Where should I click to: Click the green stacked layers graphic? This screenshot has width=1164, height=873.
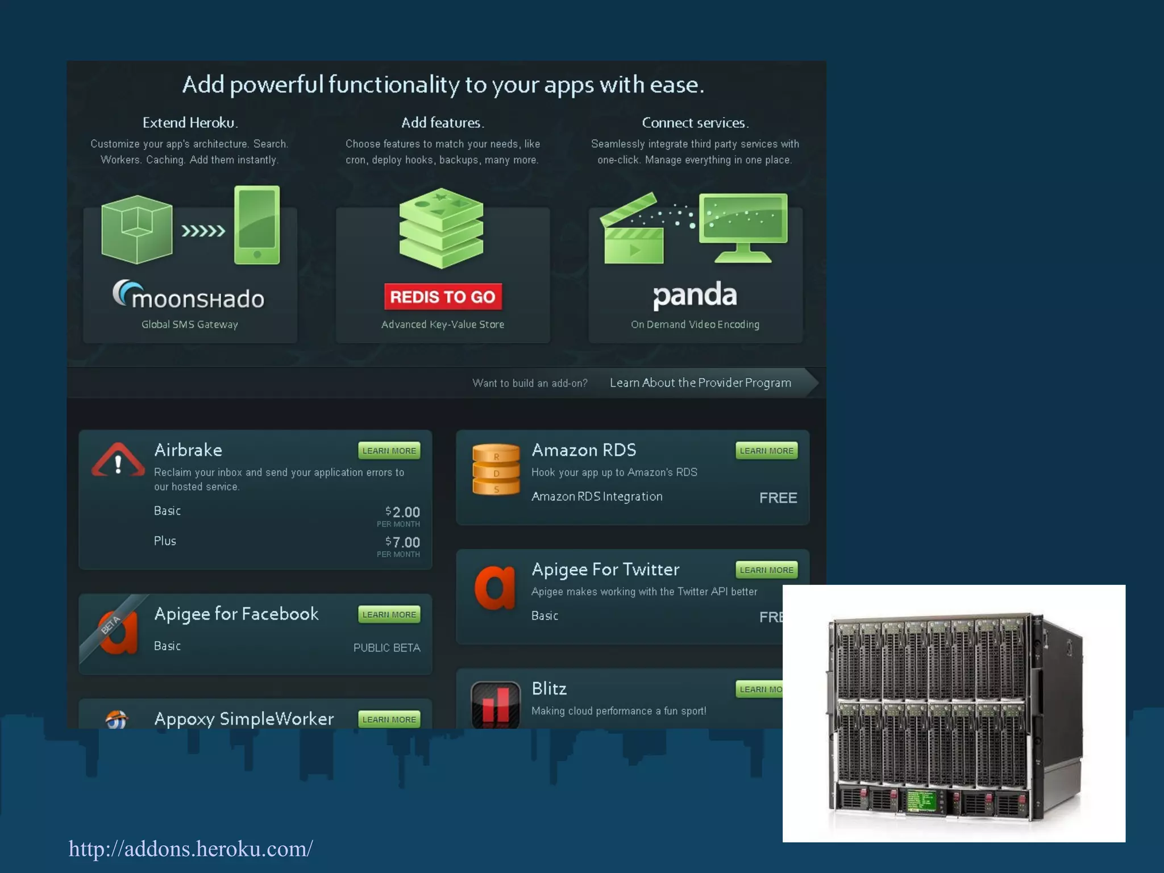(441, 228)
